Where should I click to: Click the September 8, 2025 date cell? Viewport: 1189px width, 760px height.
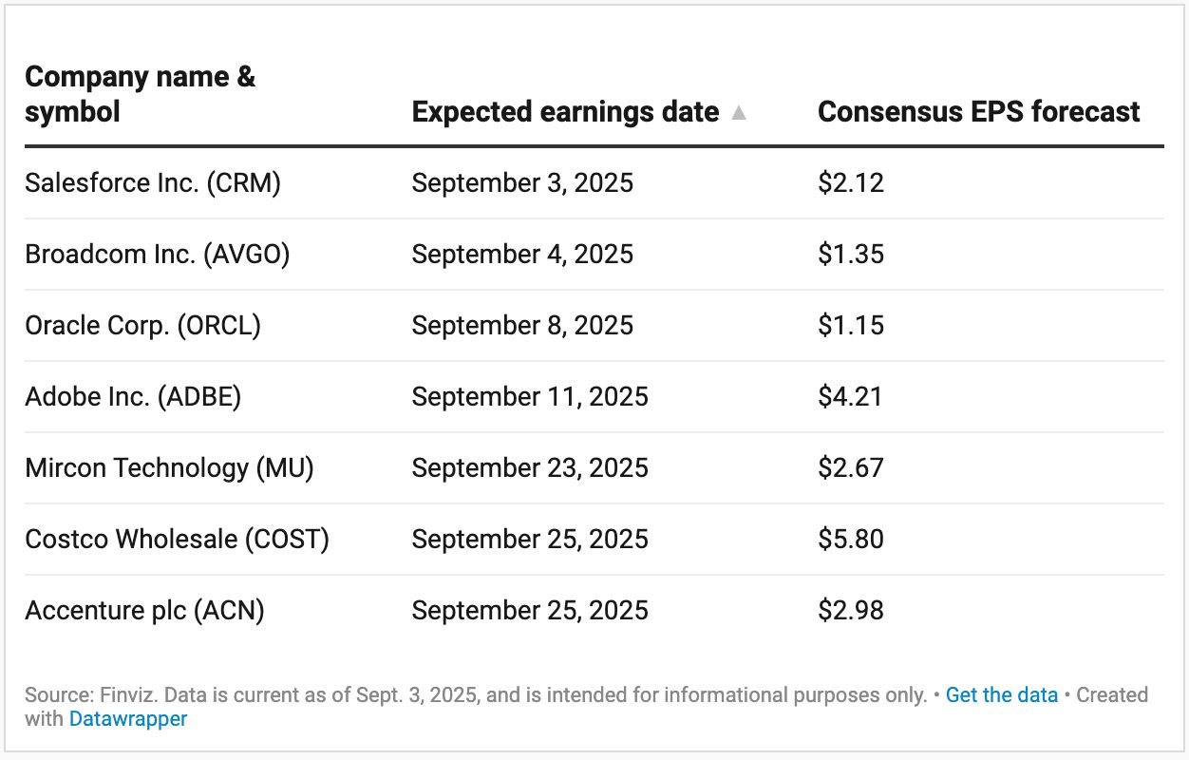pos(522,325)
